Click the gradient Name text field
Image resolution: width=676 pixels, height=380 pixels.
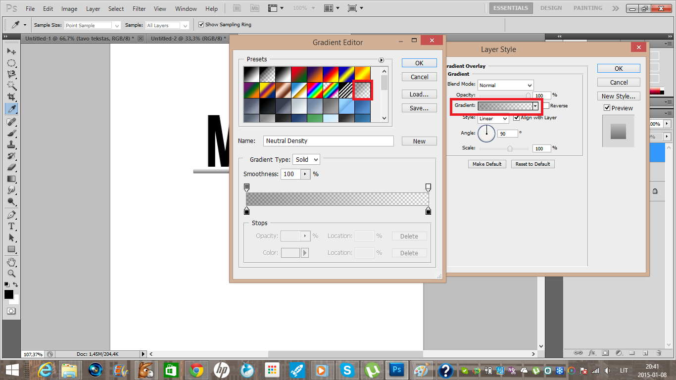pos(329,141)
